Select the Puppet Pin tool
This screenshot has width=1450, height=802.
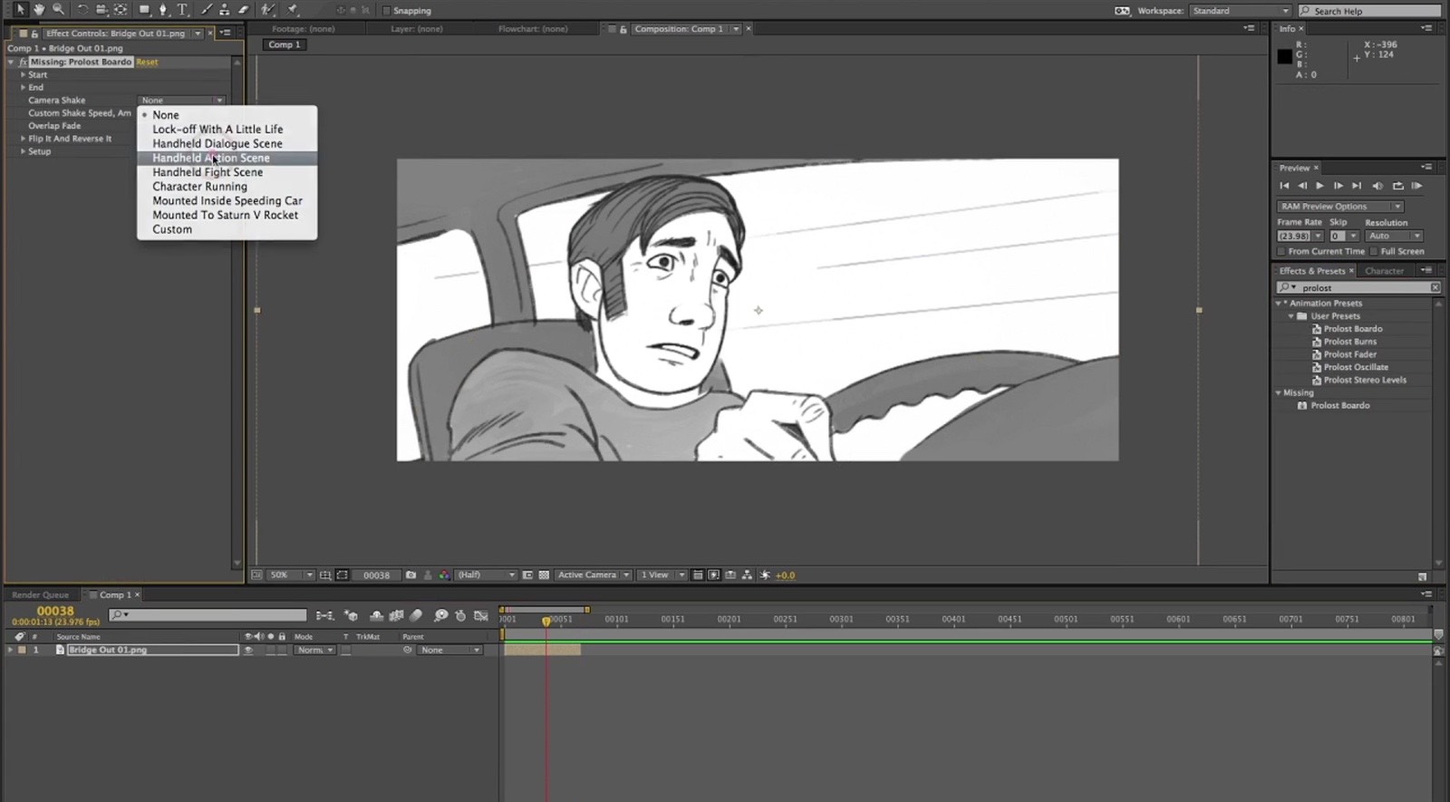tap(293, 10)
